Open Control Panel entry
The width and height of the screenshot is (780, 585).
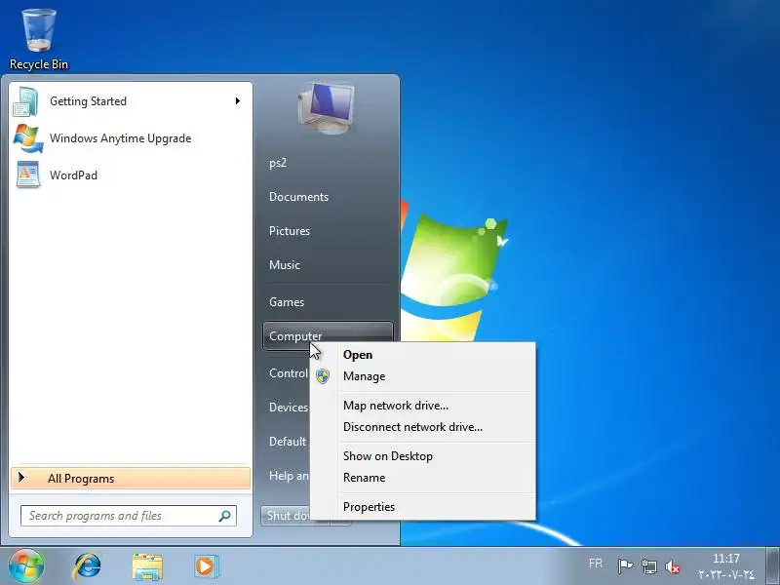click(288, 373)
